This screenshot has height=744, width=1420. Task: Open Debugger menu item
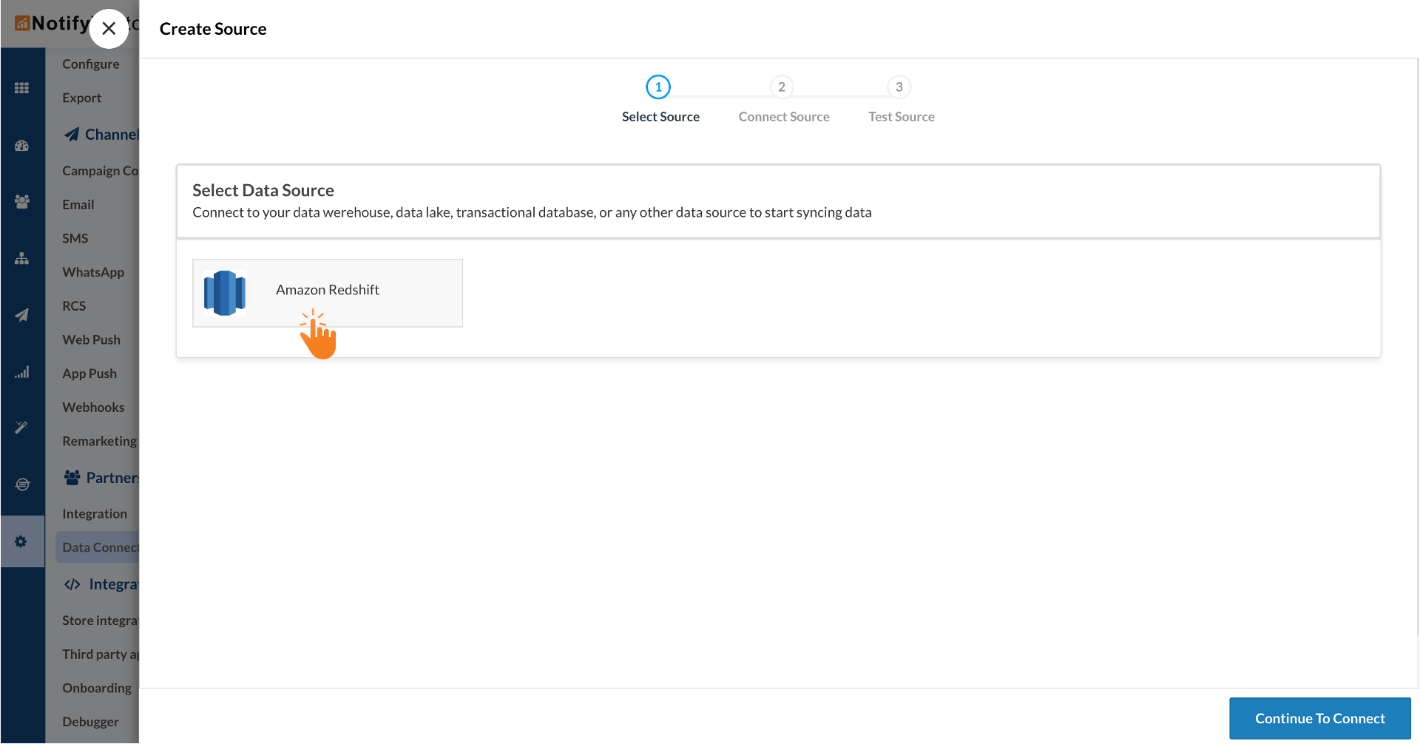(90, 722)
